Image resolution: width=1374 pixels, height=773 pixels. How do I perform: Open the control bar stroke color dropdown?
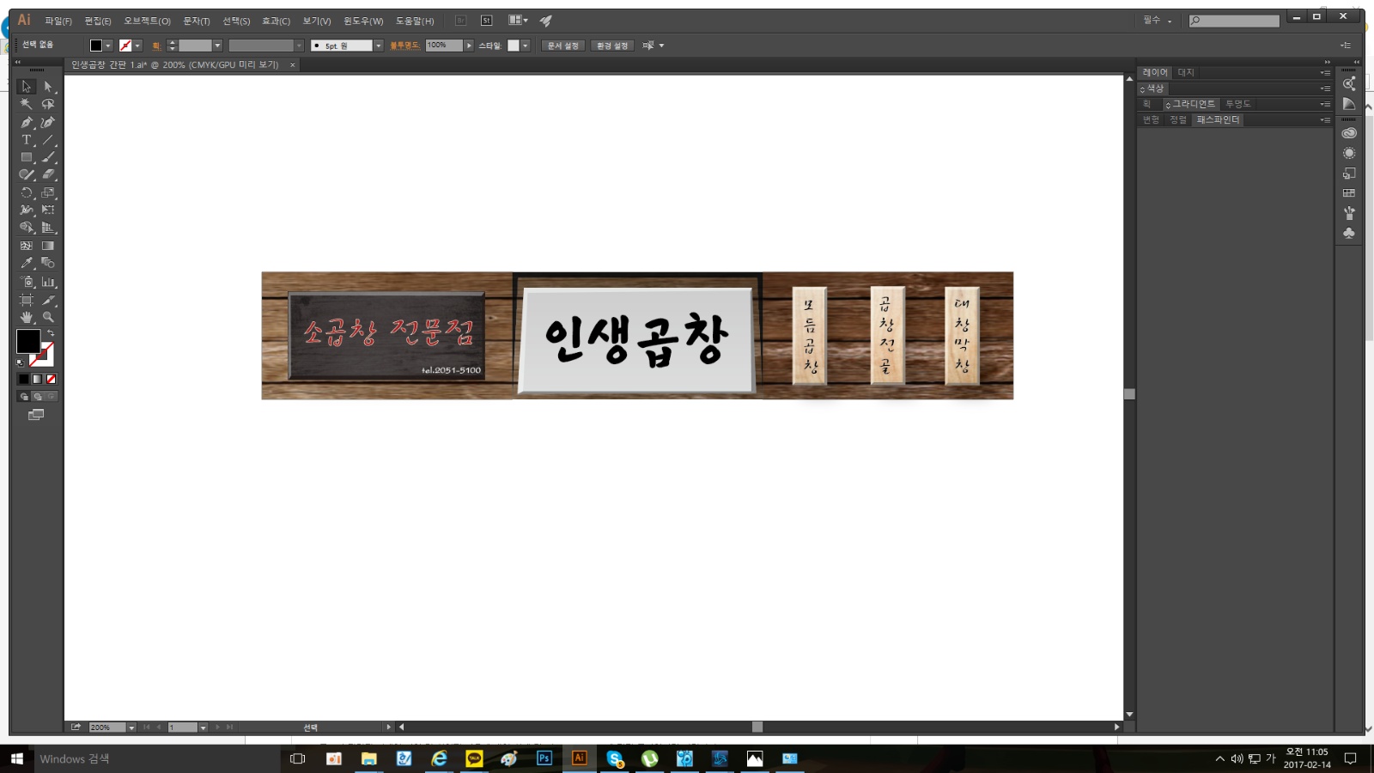click(x=137, y=46)
